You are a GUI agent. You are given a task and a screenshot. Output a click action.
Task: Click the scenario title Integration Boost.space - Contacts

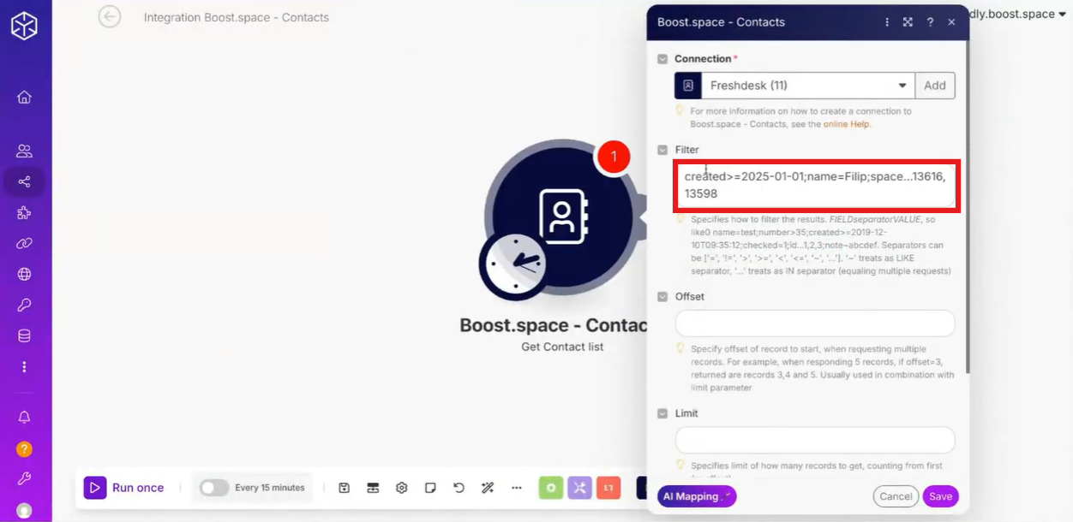237,17
